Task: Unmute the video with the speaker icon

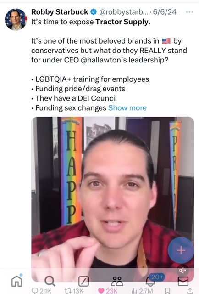Action: pyautogui.click(x=182, y=270)
